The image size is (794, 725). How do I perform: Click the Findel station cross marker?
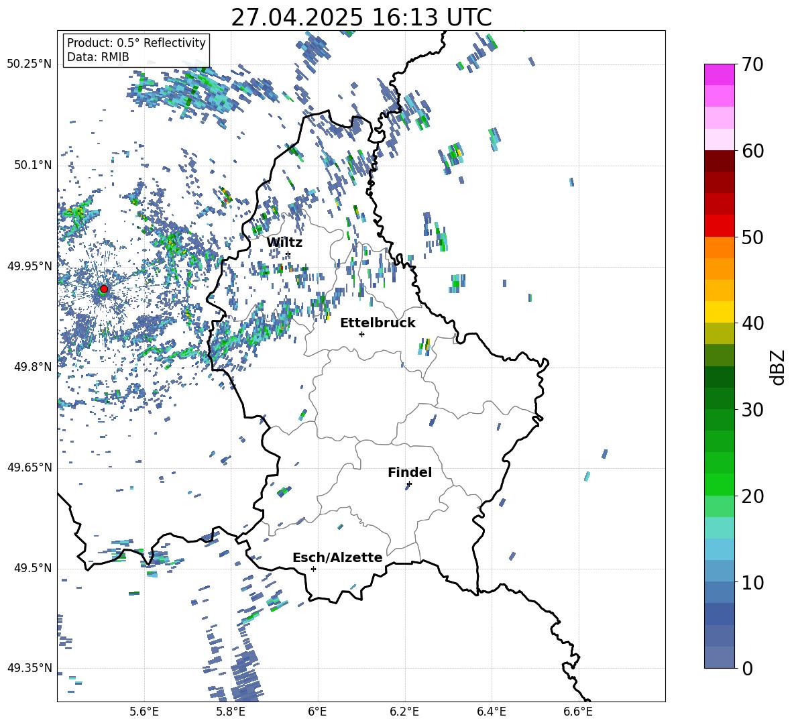[x=409, y=484]
